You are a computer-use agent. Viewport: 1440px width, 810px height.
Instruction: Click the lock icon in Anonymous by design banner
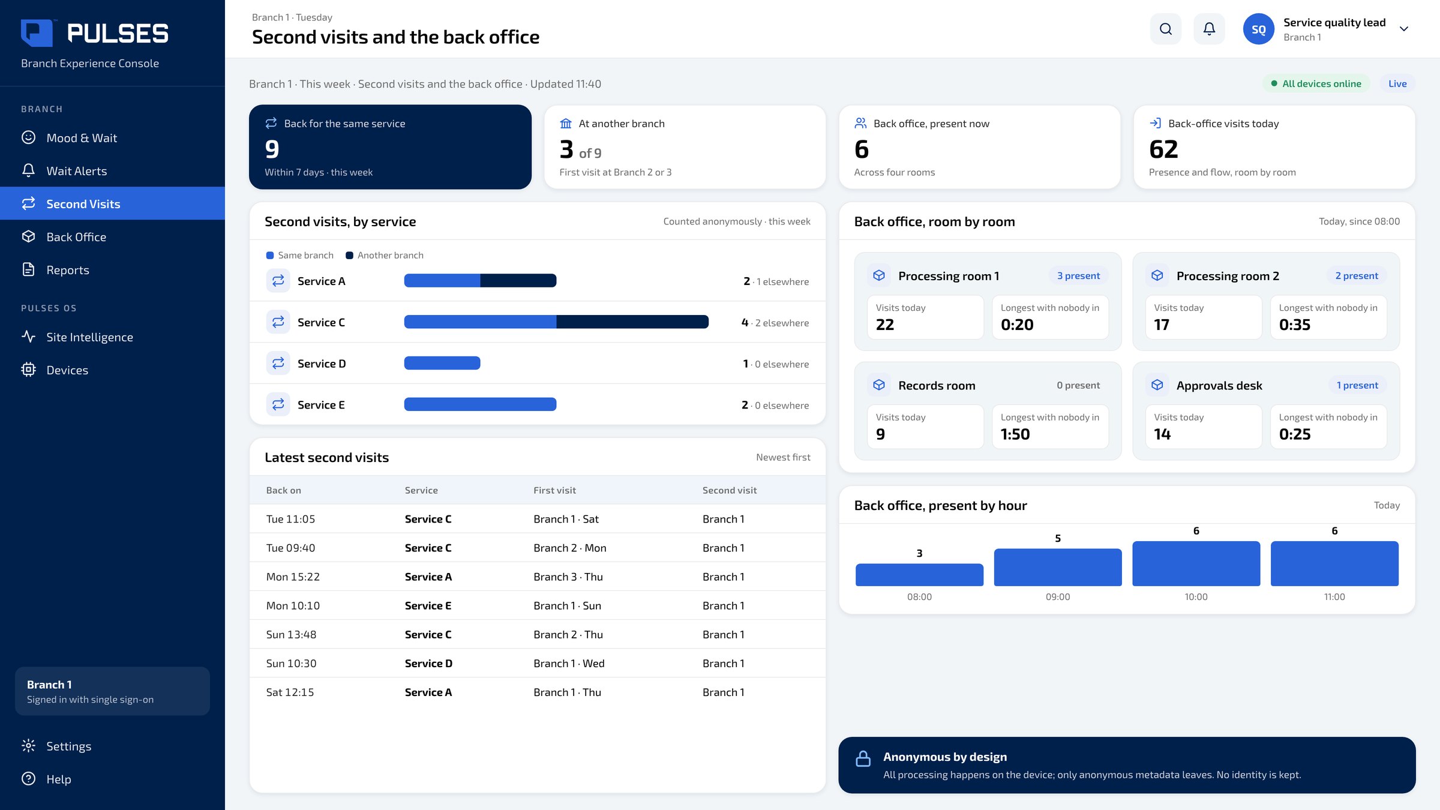click(x=863, y=758)
